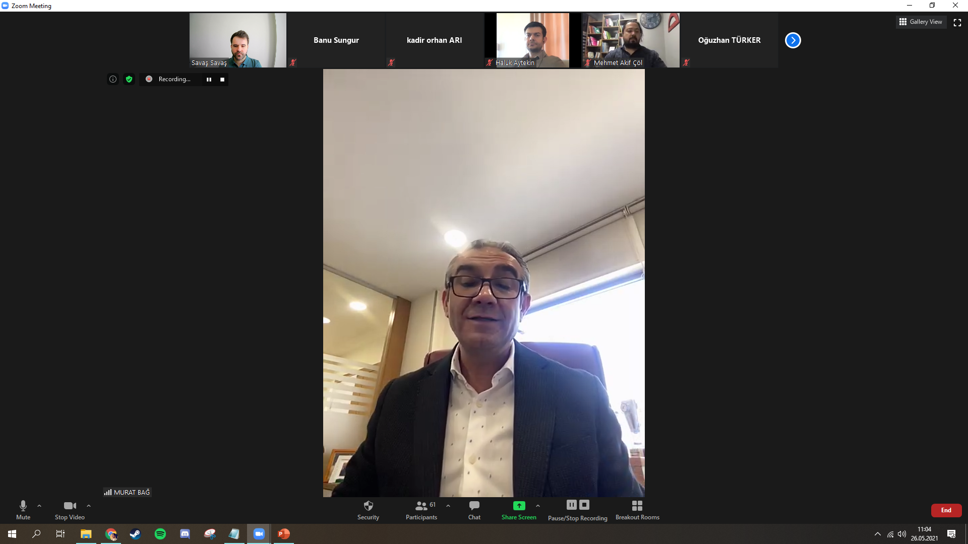Open Windows search from taskbar

pos(36,534)
